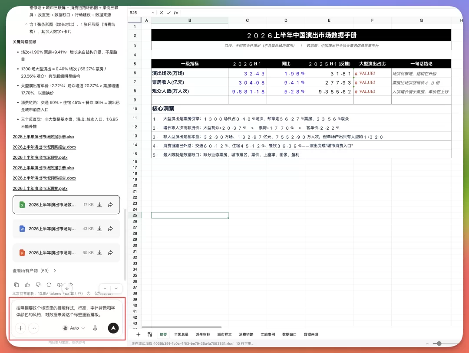Image resolution: width=469 pixels, height=353 pixels.
Task: Click cell 票房比场次涨得快4.8倍
Action: [x=421, y=82]
